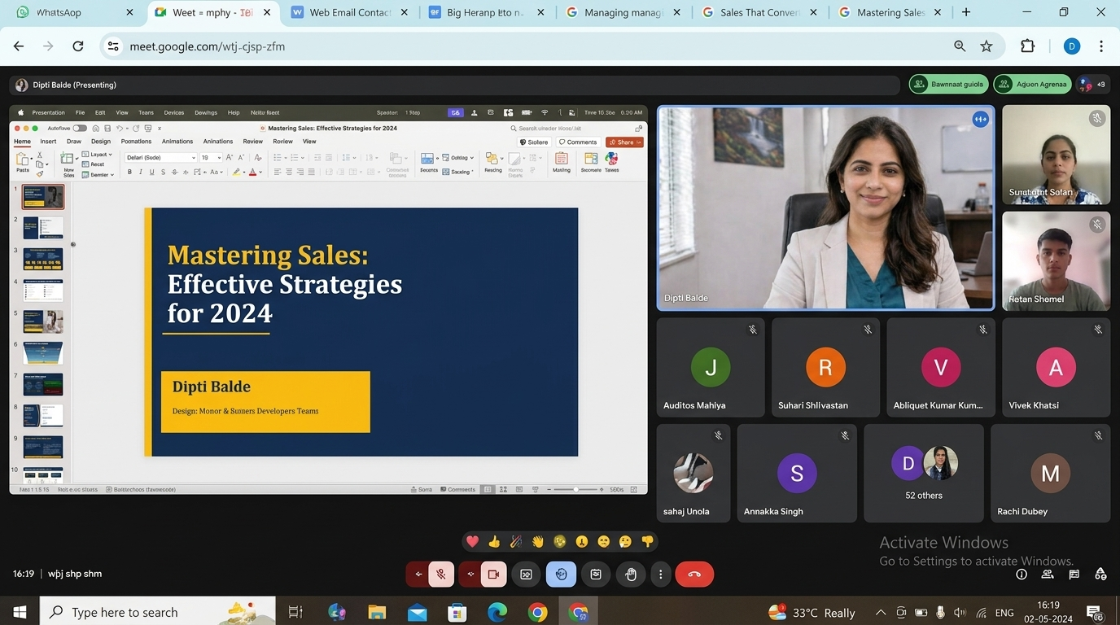Screen dimensions: 1120x625
Task: Click Italic in PowerPoint ribbon
Action: (x=141, y=173)
